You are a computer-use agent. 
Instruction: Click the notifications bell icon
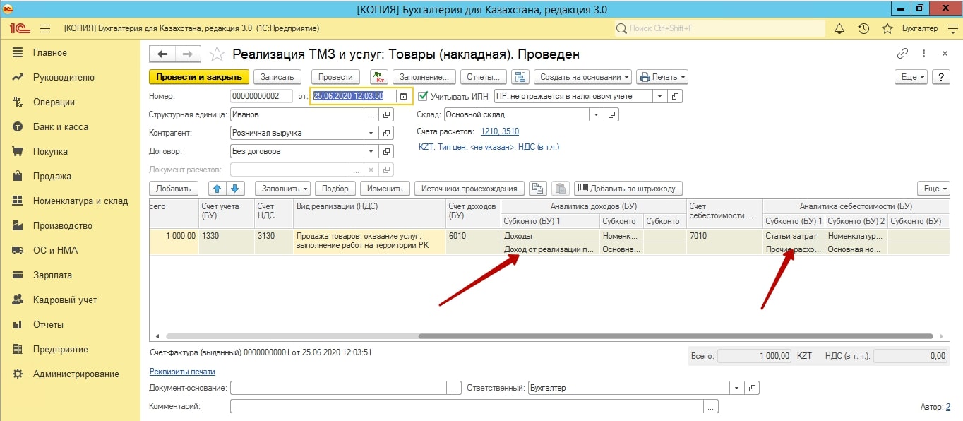839,28
